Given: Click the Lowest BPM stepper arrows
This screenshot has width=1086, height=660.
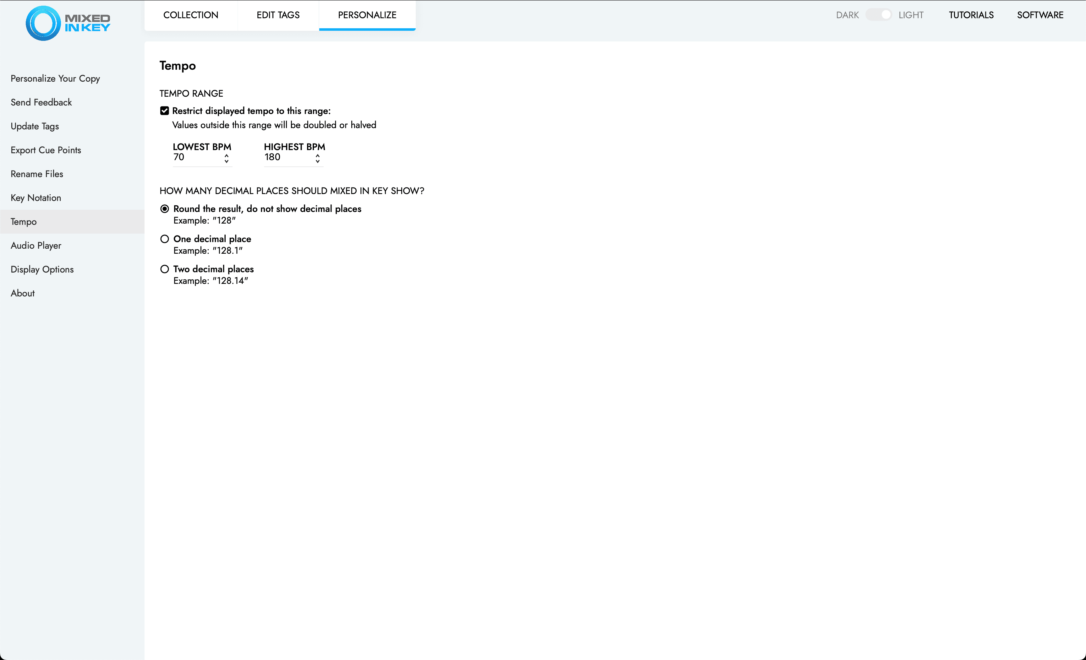Looking at the screenshot, I should pyautogui.click(x=227, y=158).
